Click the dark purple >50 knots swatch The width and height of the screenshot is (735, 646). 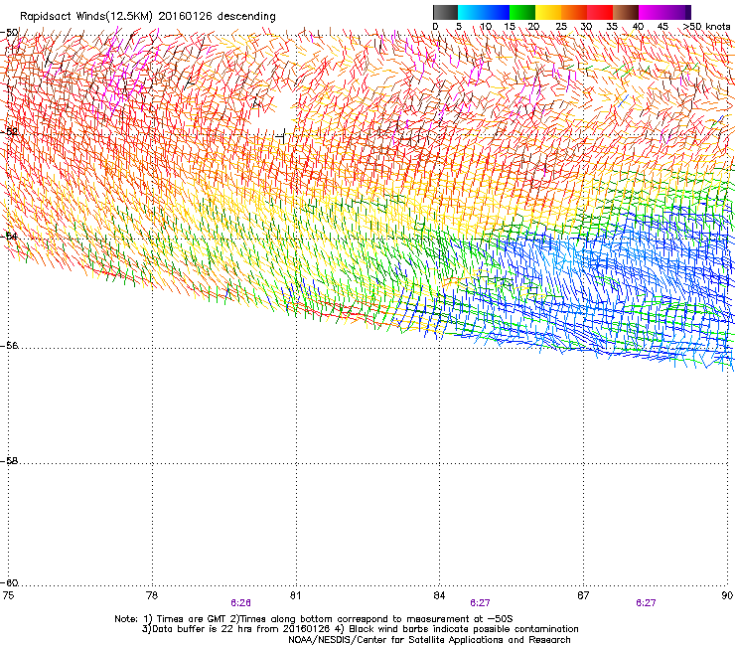tap(688, 12)
